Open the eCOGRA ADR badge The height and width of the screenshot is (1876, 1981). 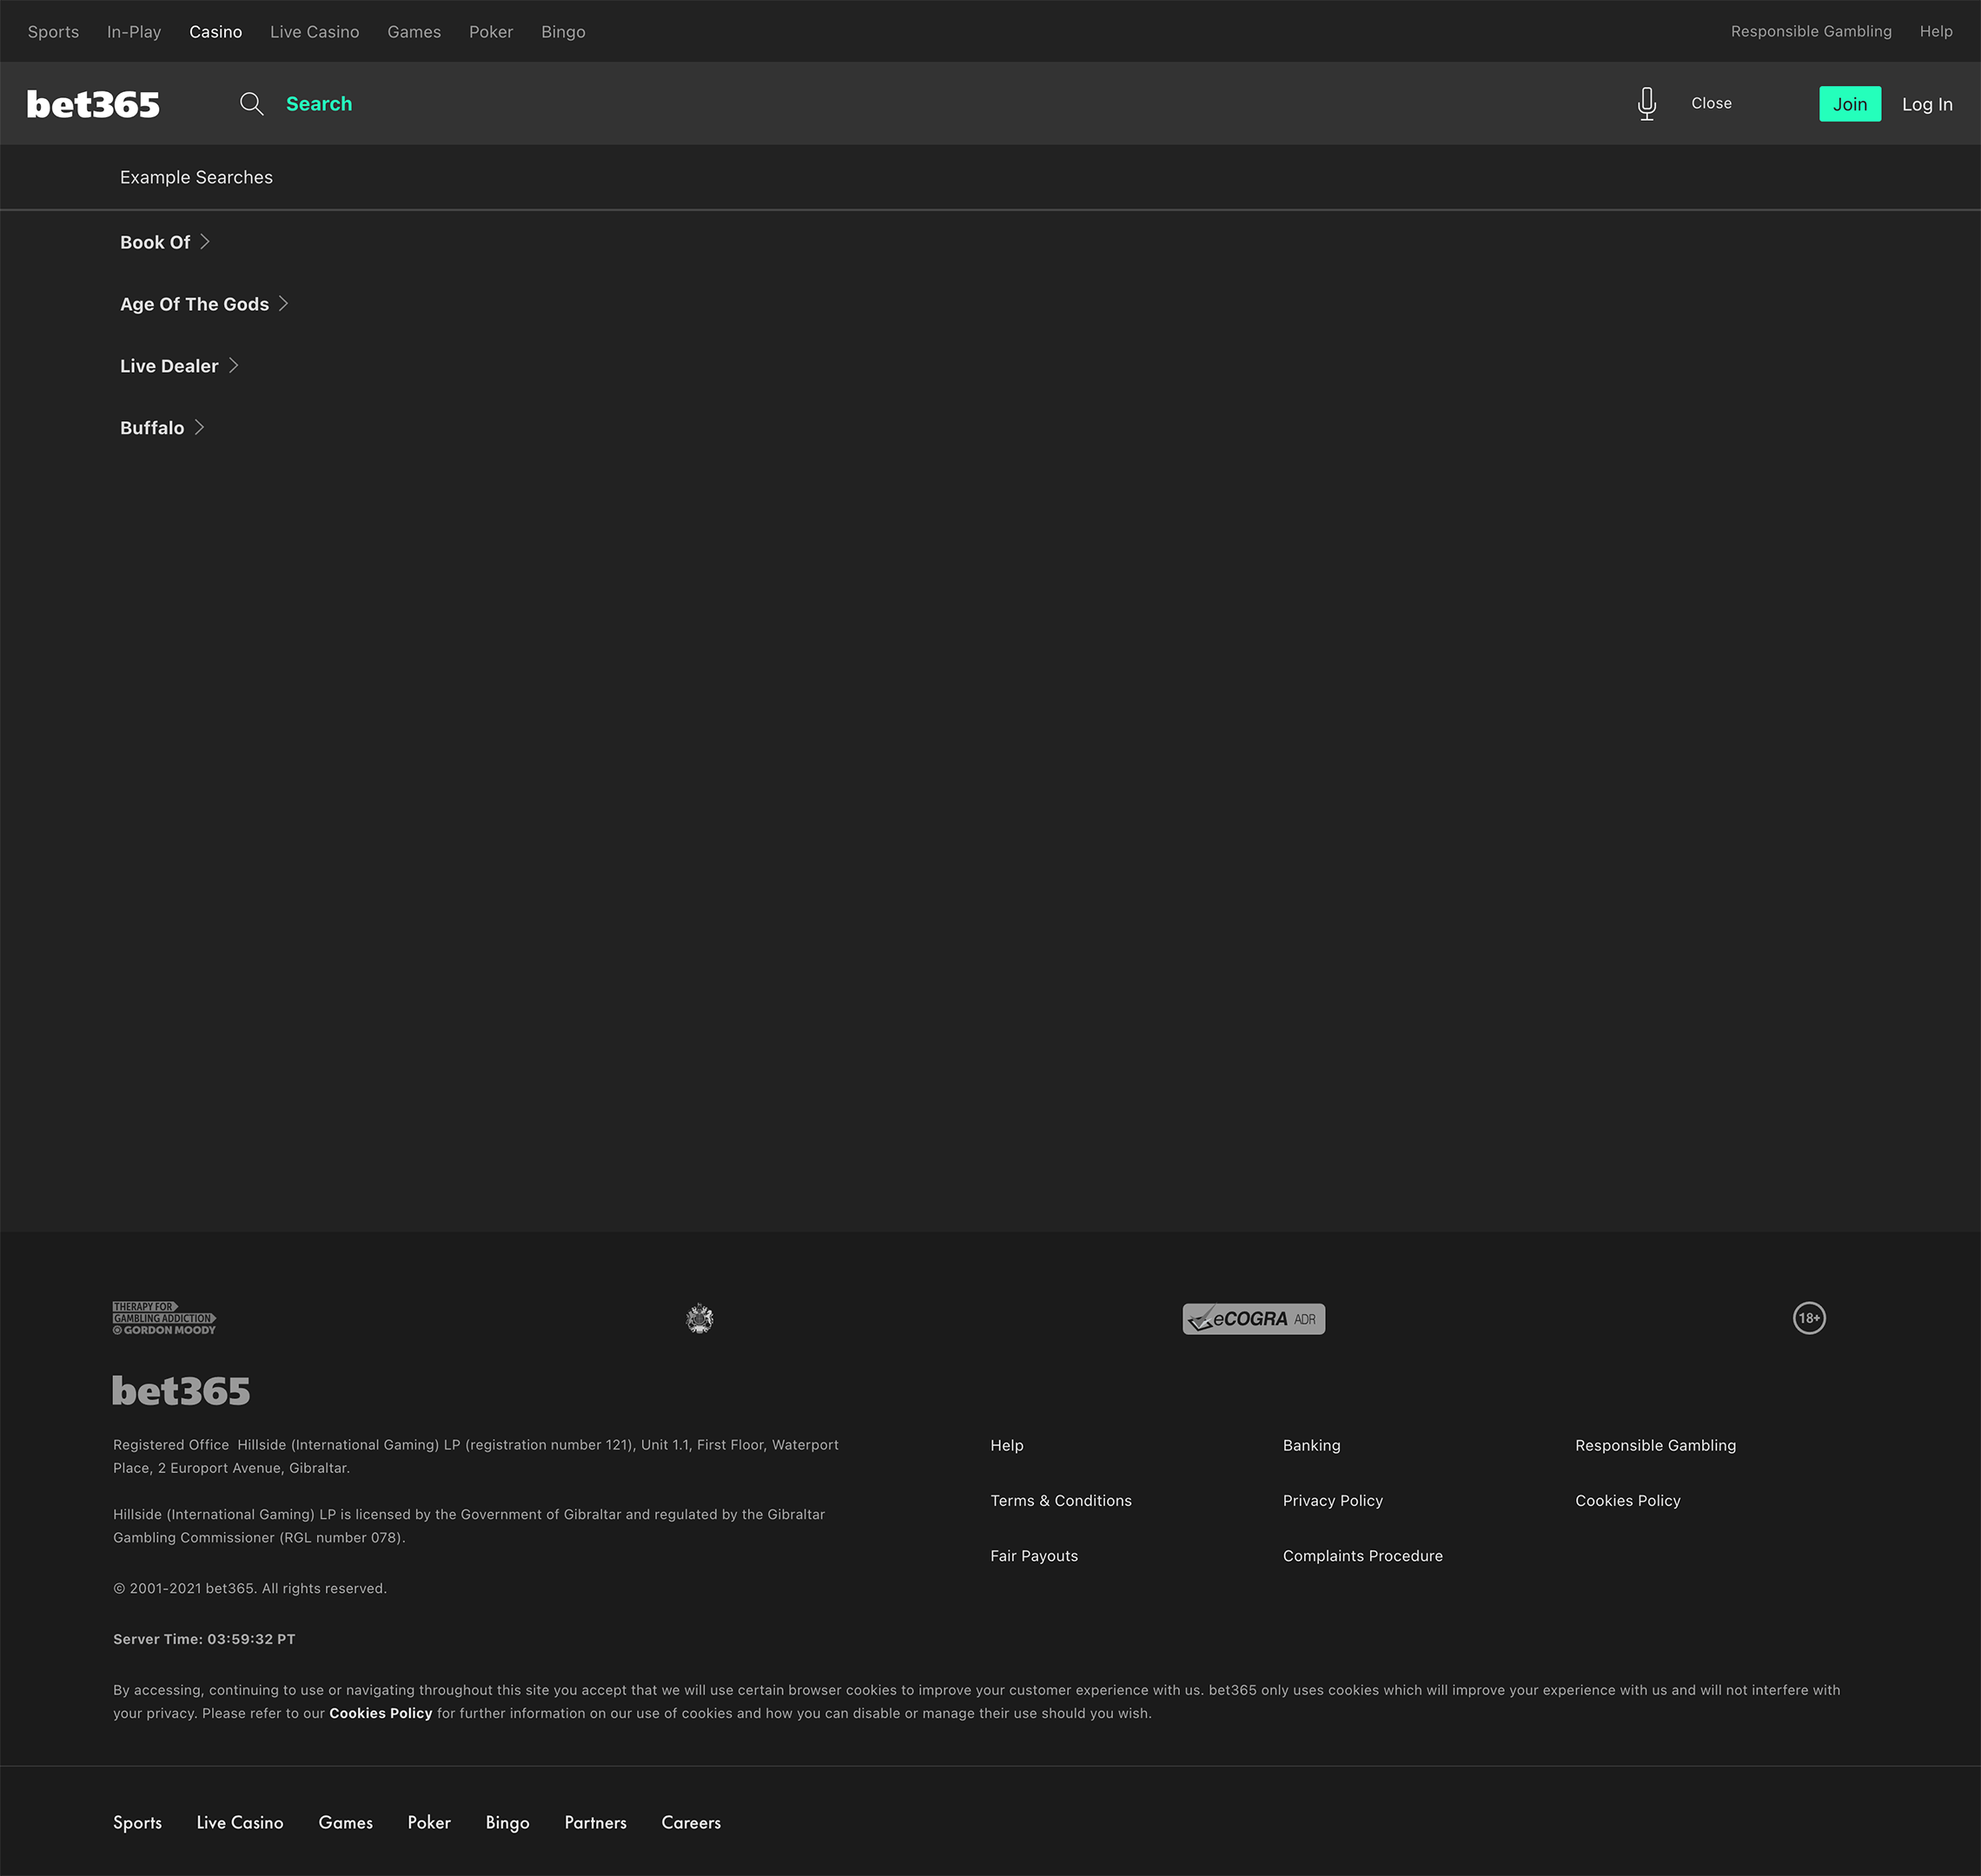point(1253,1318)
